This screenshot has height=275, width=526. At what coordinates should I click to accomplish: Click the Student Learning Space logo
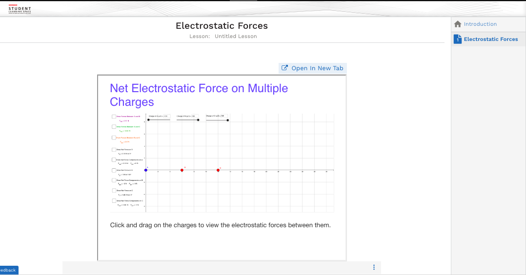(20, 9)
